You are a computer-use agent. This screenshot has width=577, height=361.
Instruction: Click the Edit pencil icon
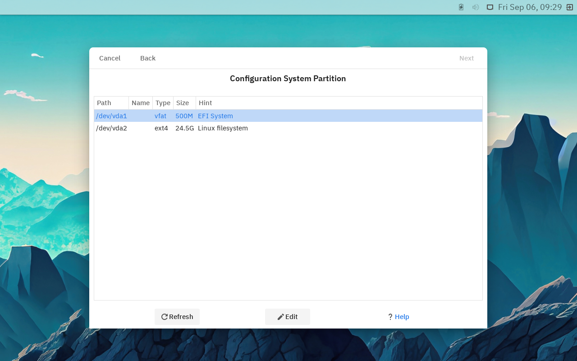coord(280,316)
